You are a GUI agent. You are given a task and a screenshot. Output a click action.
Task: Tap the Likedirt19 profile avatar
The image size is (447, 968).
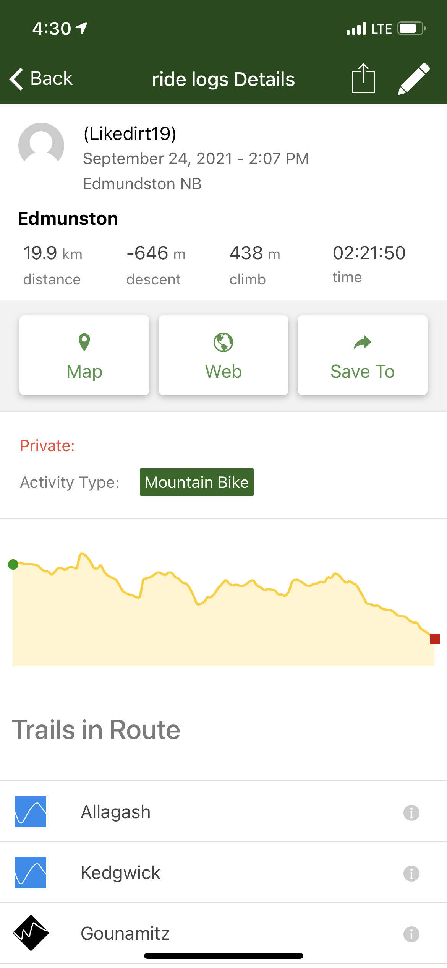41,145
